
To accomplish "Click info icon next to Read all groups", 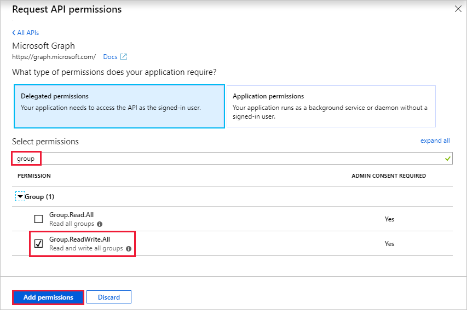I will point(100,224).
